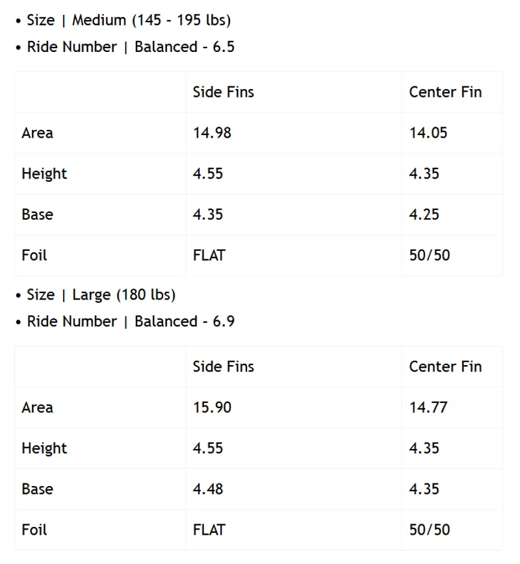This screenshot has width=520, height=564.
Task: Click the 4.25 center fin base cell
Action: point(424,214)
